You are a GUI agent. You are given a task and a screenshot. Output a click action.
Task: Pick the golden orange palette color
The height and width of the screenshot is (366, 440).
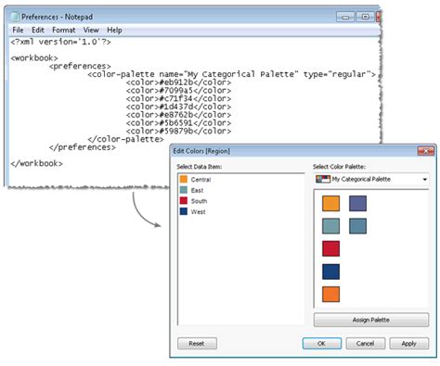330,203
